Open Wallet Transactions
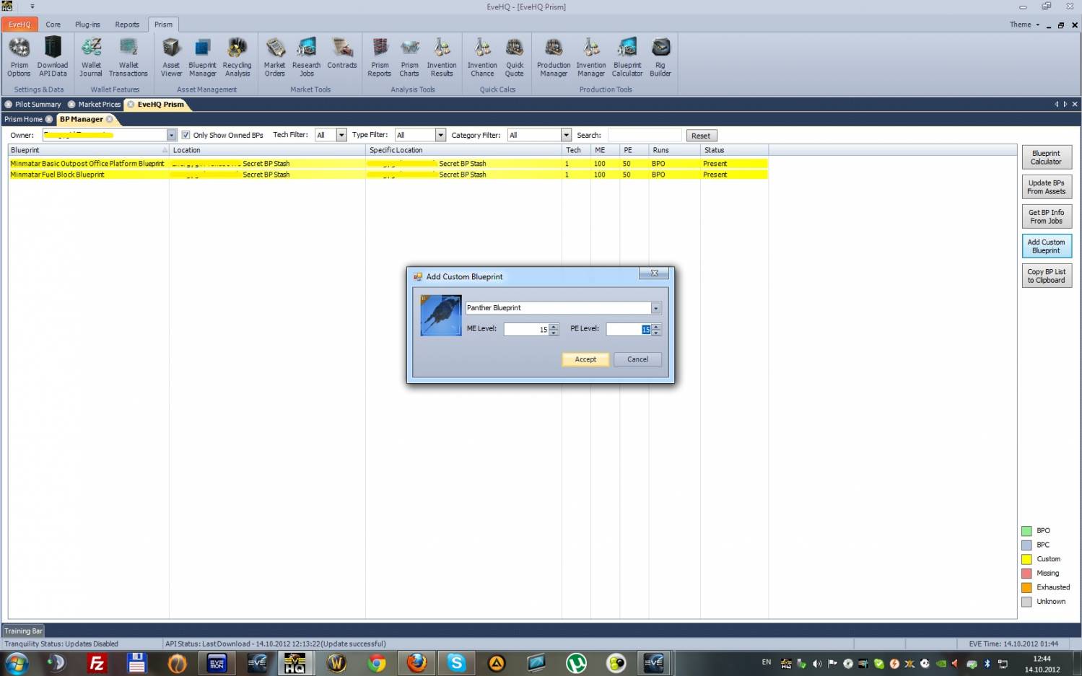Viewport: 1082px width, 676px height. [128, 57]
